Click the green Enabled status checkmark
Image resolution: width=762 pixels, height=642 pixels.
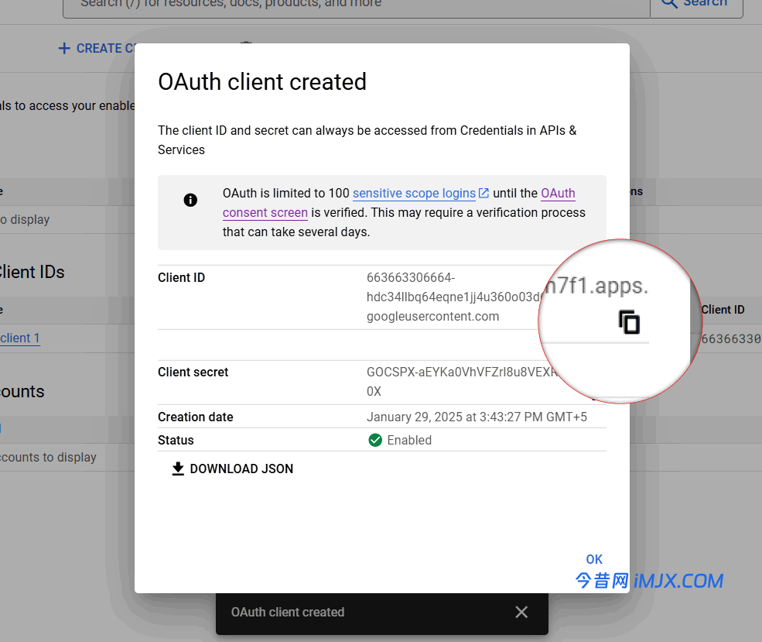coord(375,440)
